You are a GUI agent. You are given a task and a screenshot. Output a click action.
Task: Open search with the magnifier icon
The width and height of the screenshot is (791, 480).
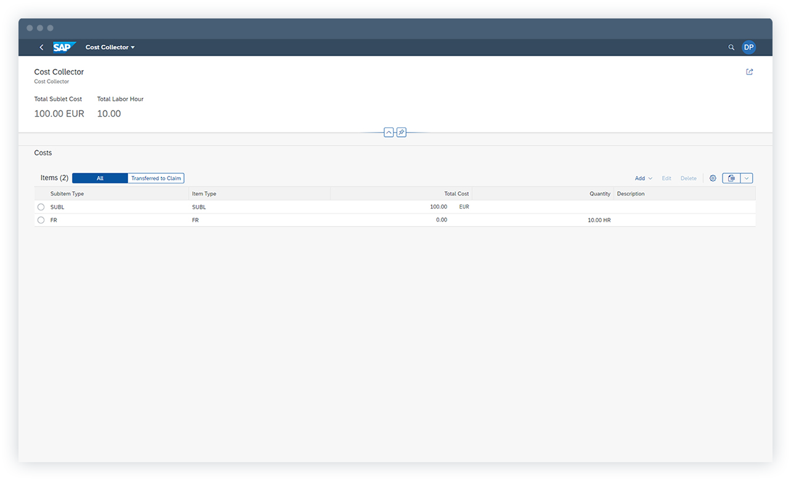tap(731, 47)
